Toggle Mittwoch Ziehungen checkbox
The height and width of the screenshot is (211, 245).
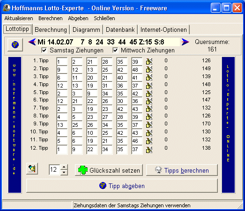coord(115,50)
